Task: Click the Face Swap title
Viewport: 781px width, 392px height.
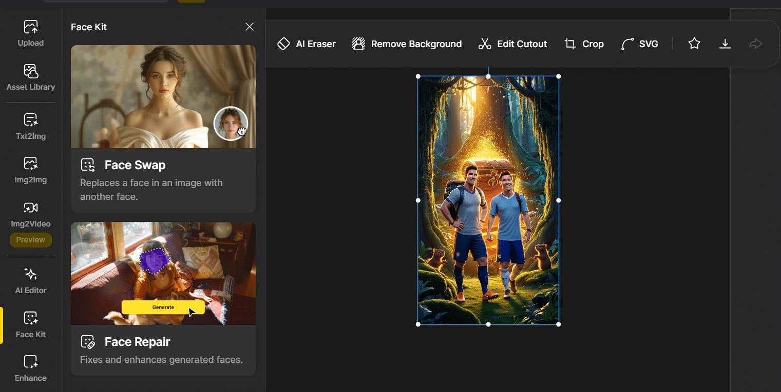Action: point(135,165)
